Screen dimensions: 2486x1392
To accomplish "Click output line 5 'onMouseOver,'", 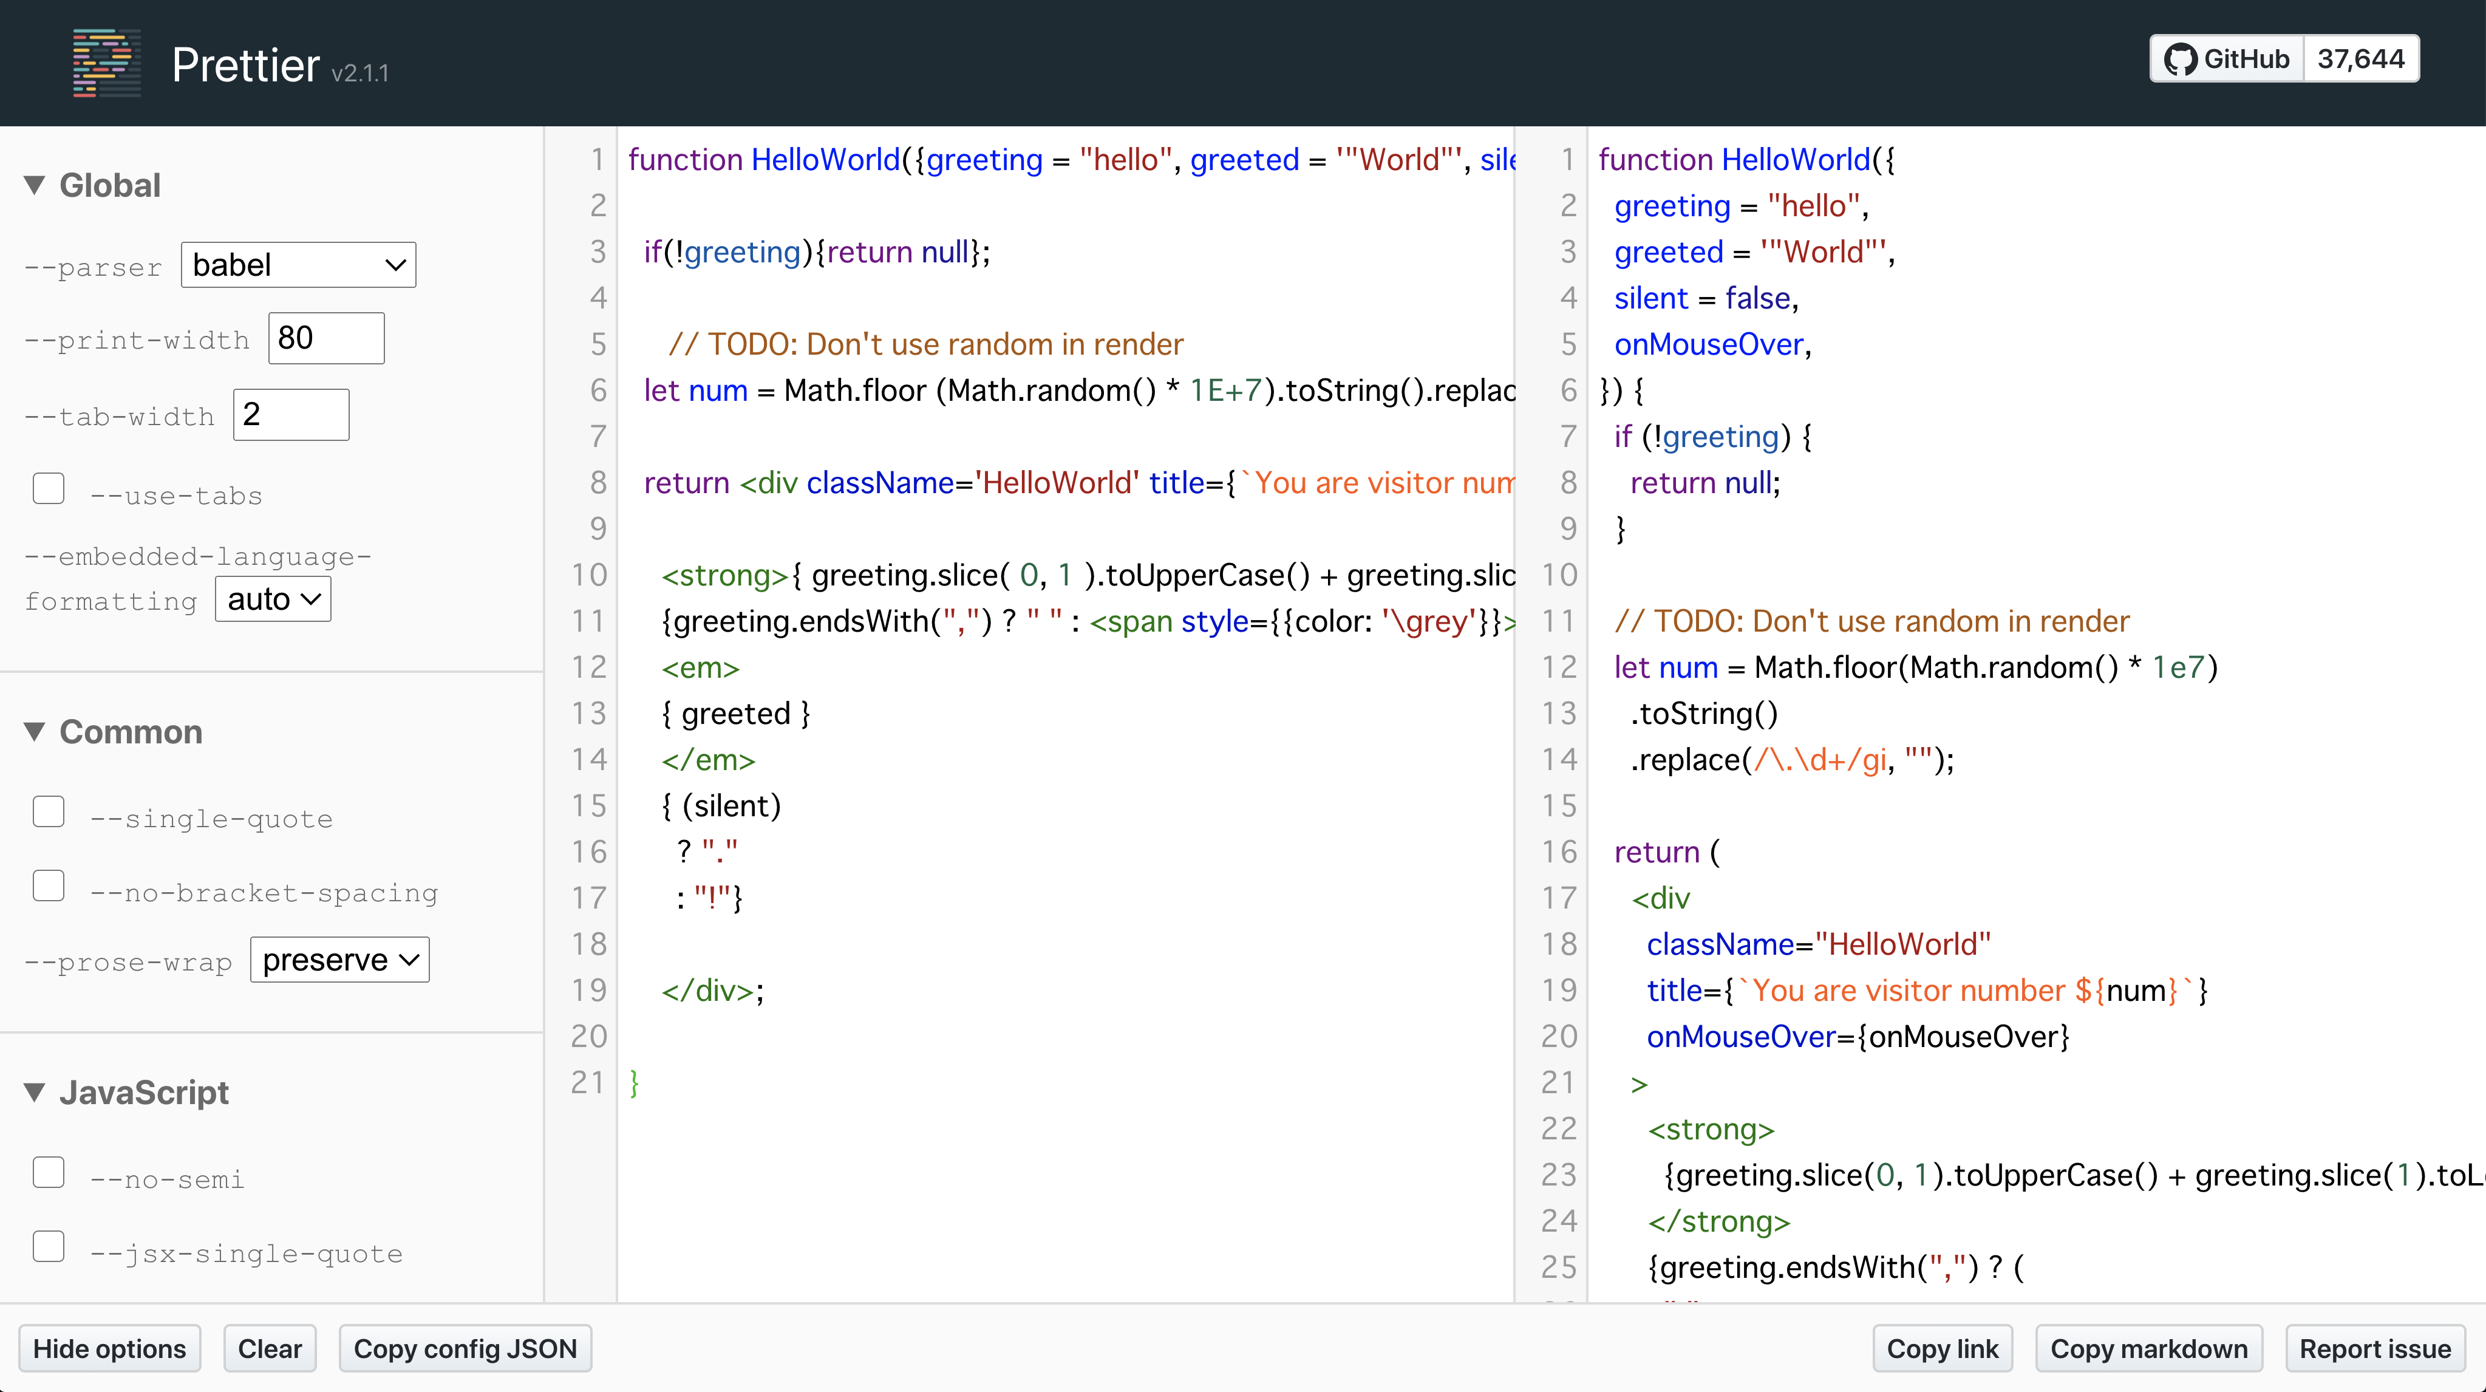I will click(x=1713, y=344).
